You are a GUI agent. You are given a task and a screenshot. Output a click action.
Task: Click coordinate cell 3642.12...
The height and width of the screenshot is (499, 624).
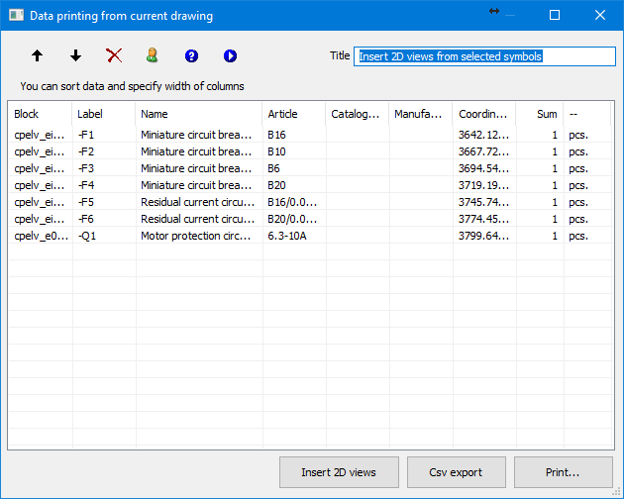(x=484, y=135)
